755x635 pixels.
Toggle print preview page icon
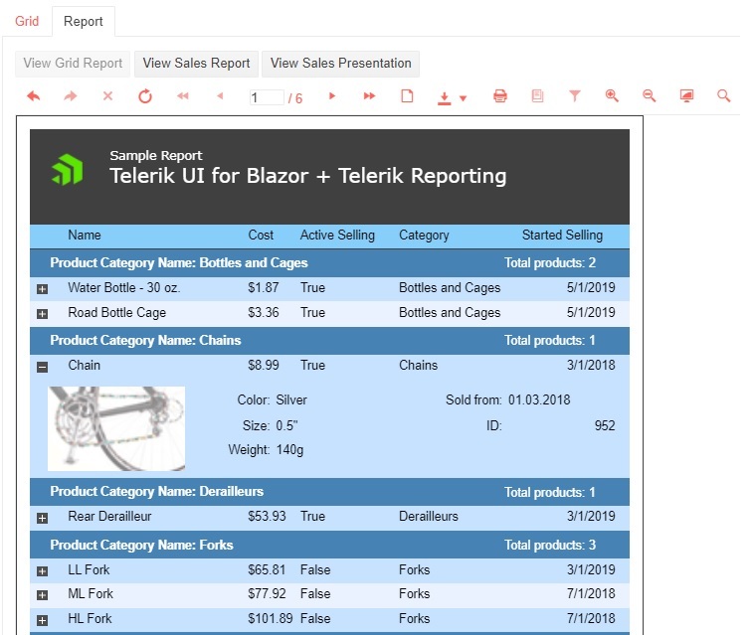pyautogui.click(x=408, y=96)
